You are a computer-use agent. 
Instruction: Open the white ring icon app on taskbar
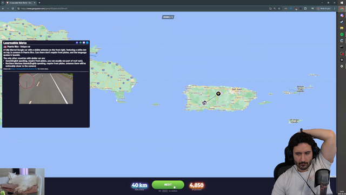(342, 66)
